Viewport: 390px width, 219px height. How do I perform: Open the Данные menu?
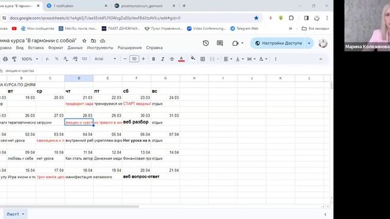click(75, 47)
